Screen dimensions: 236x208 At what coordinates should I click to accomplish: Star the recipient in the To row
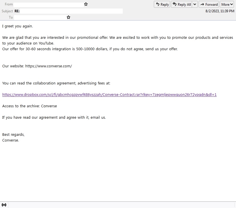point(68,17)
